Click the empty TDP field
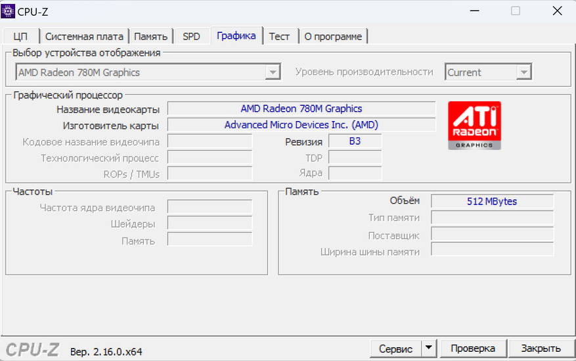Viewport: 576px width, 361px height. click(355, 157)
